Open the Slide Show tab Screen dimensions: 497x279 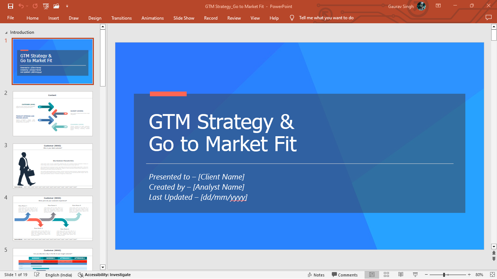pos(184,18)
